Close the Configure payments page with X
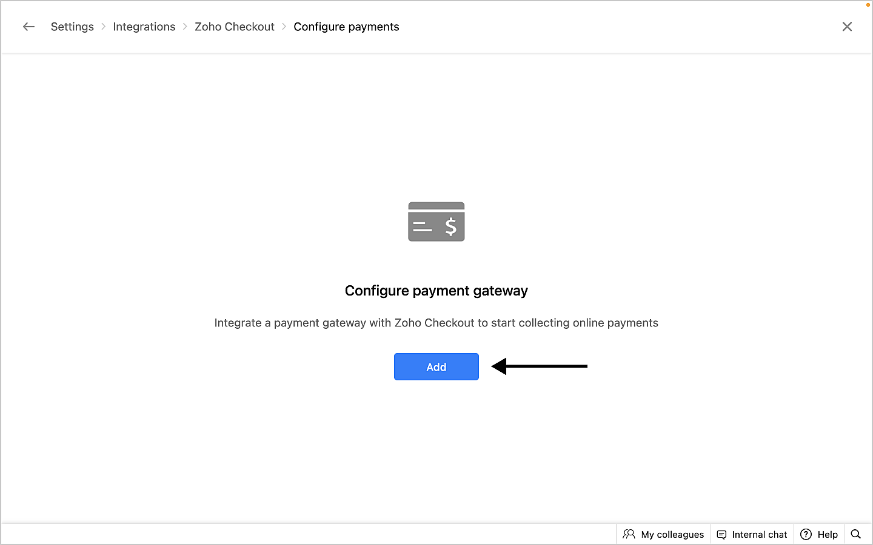The height and width of the screenshot is (545, 873). (x=847, y=27)
